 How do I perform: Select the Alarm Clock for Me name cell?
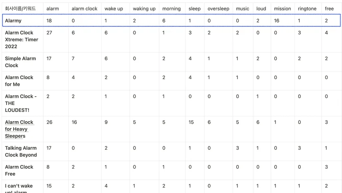point(22,81)
